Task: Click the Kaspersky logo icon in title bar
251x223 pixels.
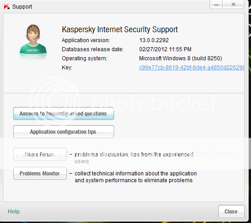Action: pyautogui.click(x=7, y=6)
